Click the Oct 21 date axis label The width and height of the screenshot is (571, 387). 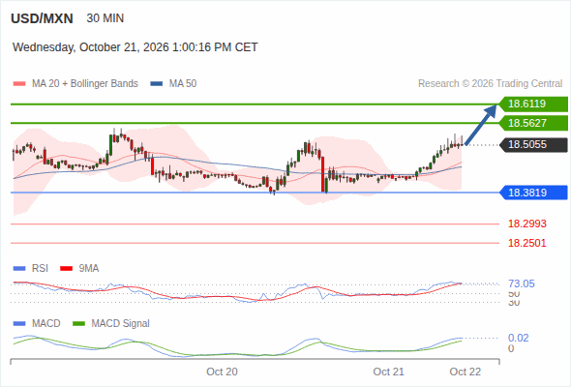point(388,372)
